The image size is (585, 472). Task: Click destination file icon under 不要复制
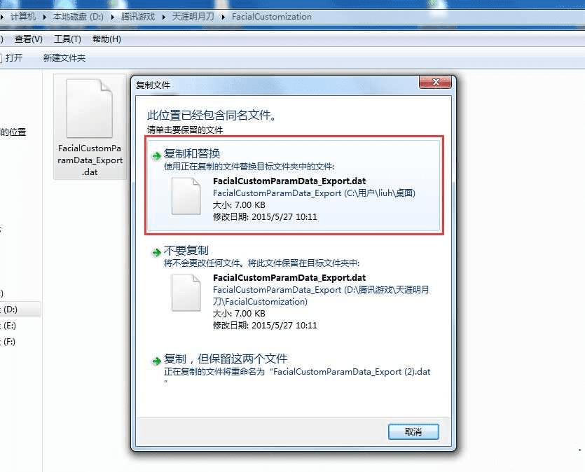[x=186, y=293]
